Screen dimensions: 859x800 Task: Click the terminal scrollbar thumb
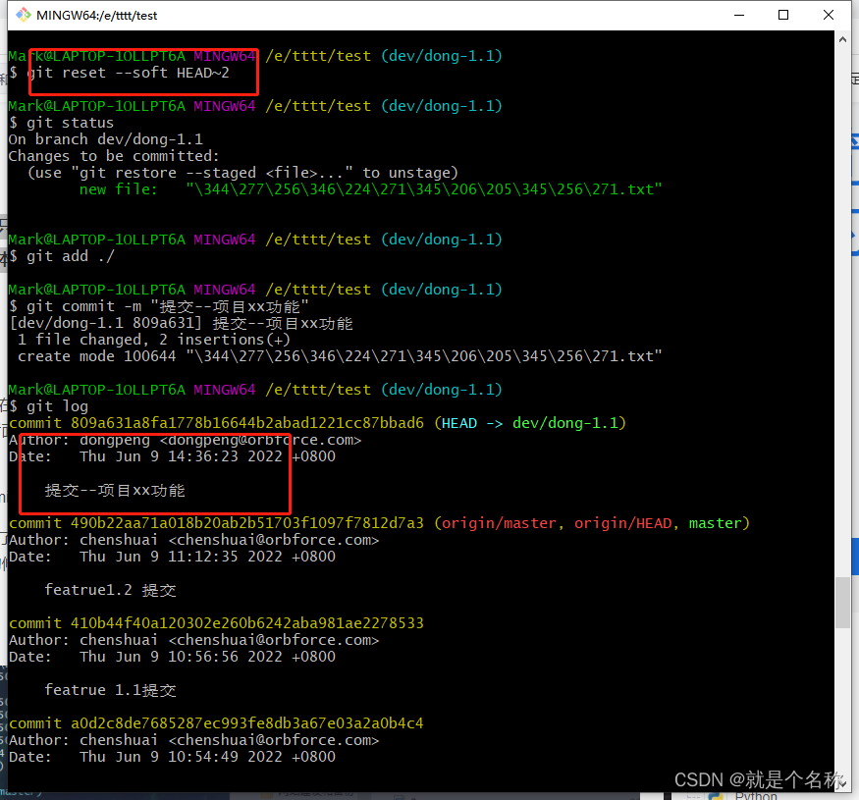click(842, 603)
